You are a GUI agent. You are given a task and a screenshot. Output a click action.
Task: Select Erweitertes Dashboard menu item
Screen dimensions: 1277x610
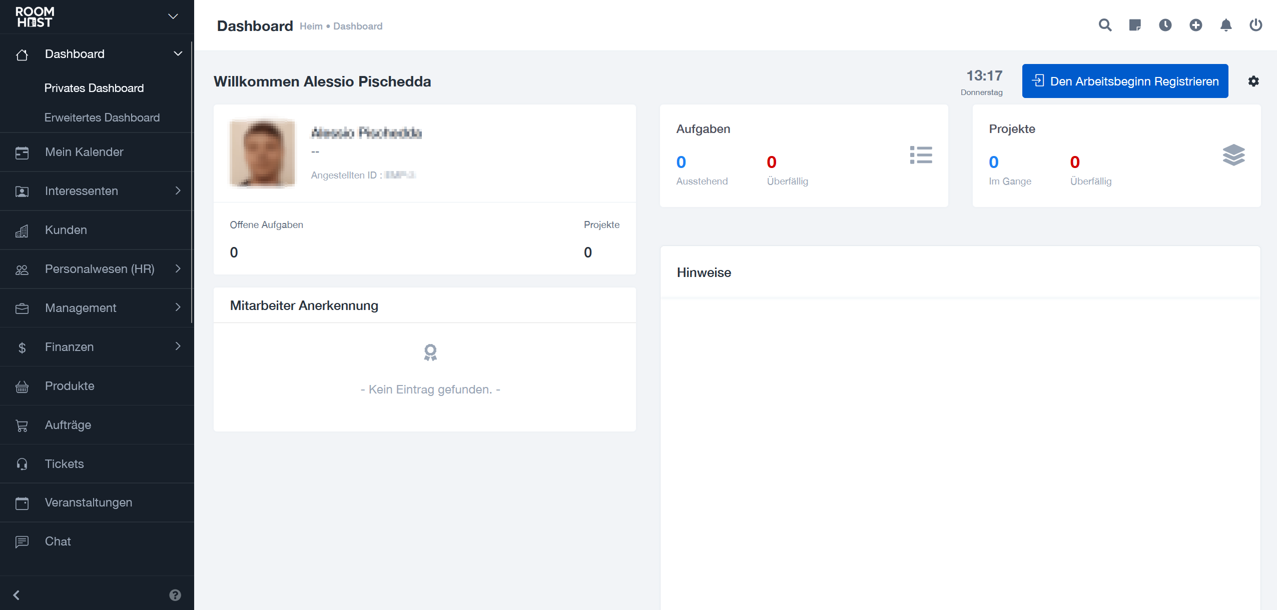(102, 117)
